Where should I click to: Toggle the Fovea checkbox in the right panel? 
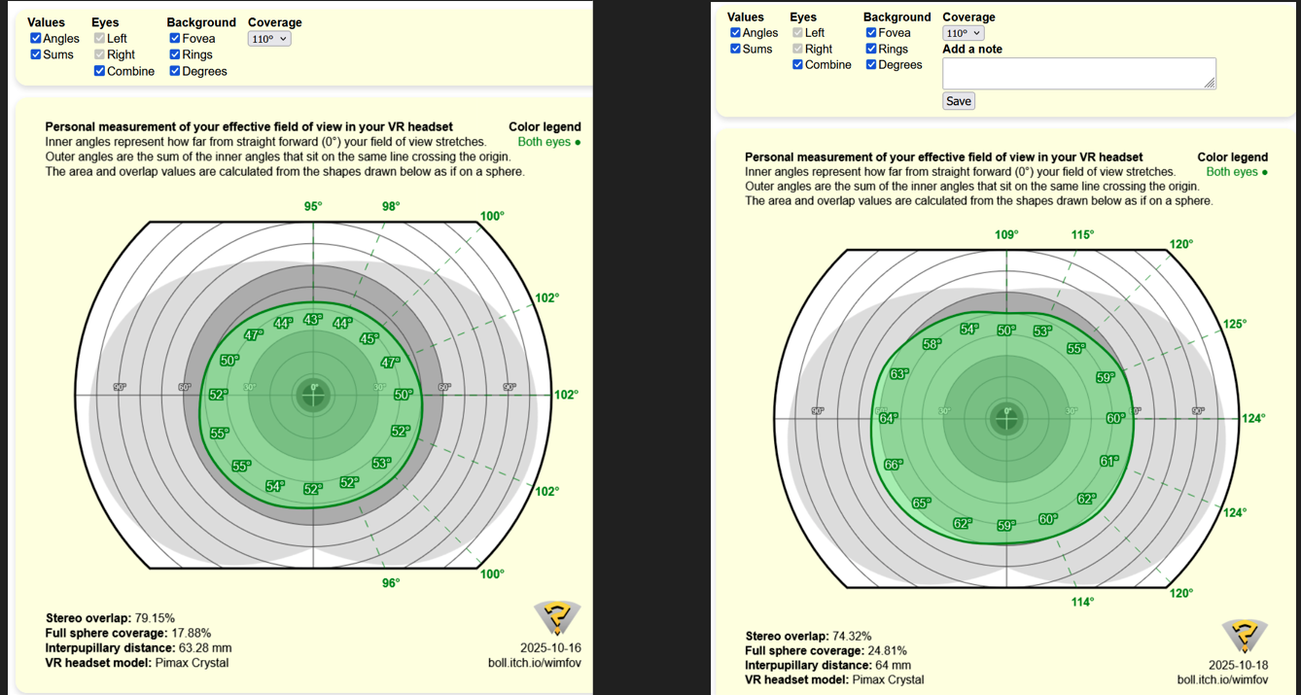tap(871, 33)
